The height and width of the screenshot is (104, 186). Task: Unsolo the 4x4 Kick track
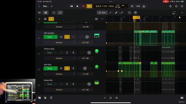(67, 68)
